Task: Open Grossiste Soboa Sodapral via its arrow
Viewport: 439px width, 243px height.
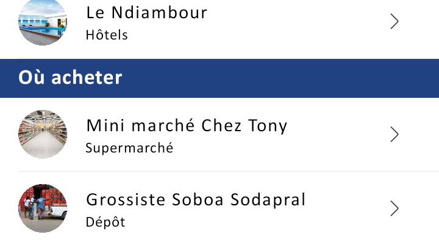Action: click(394, 208)
